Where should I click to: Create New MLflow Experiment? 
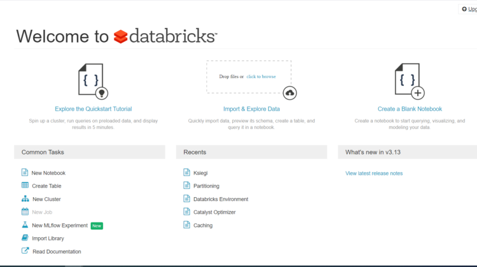point(60,225)
